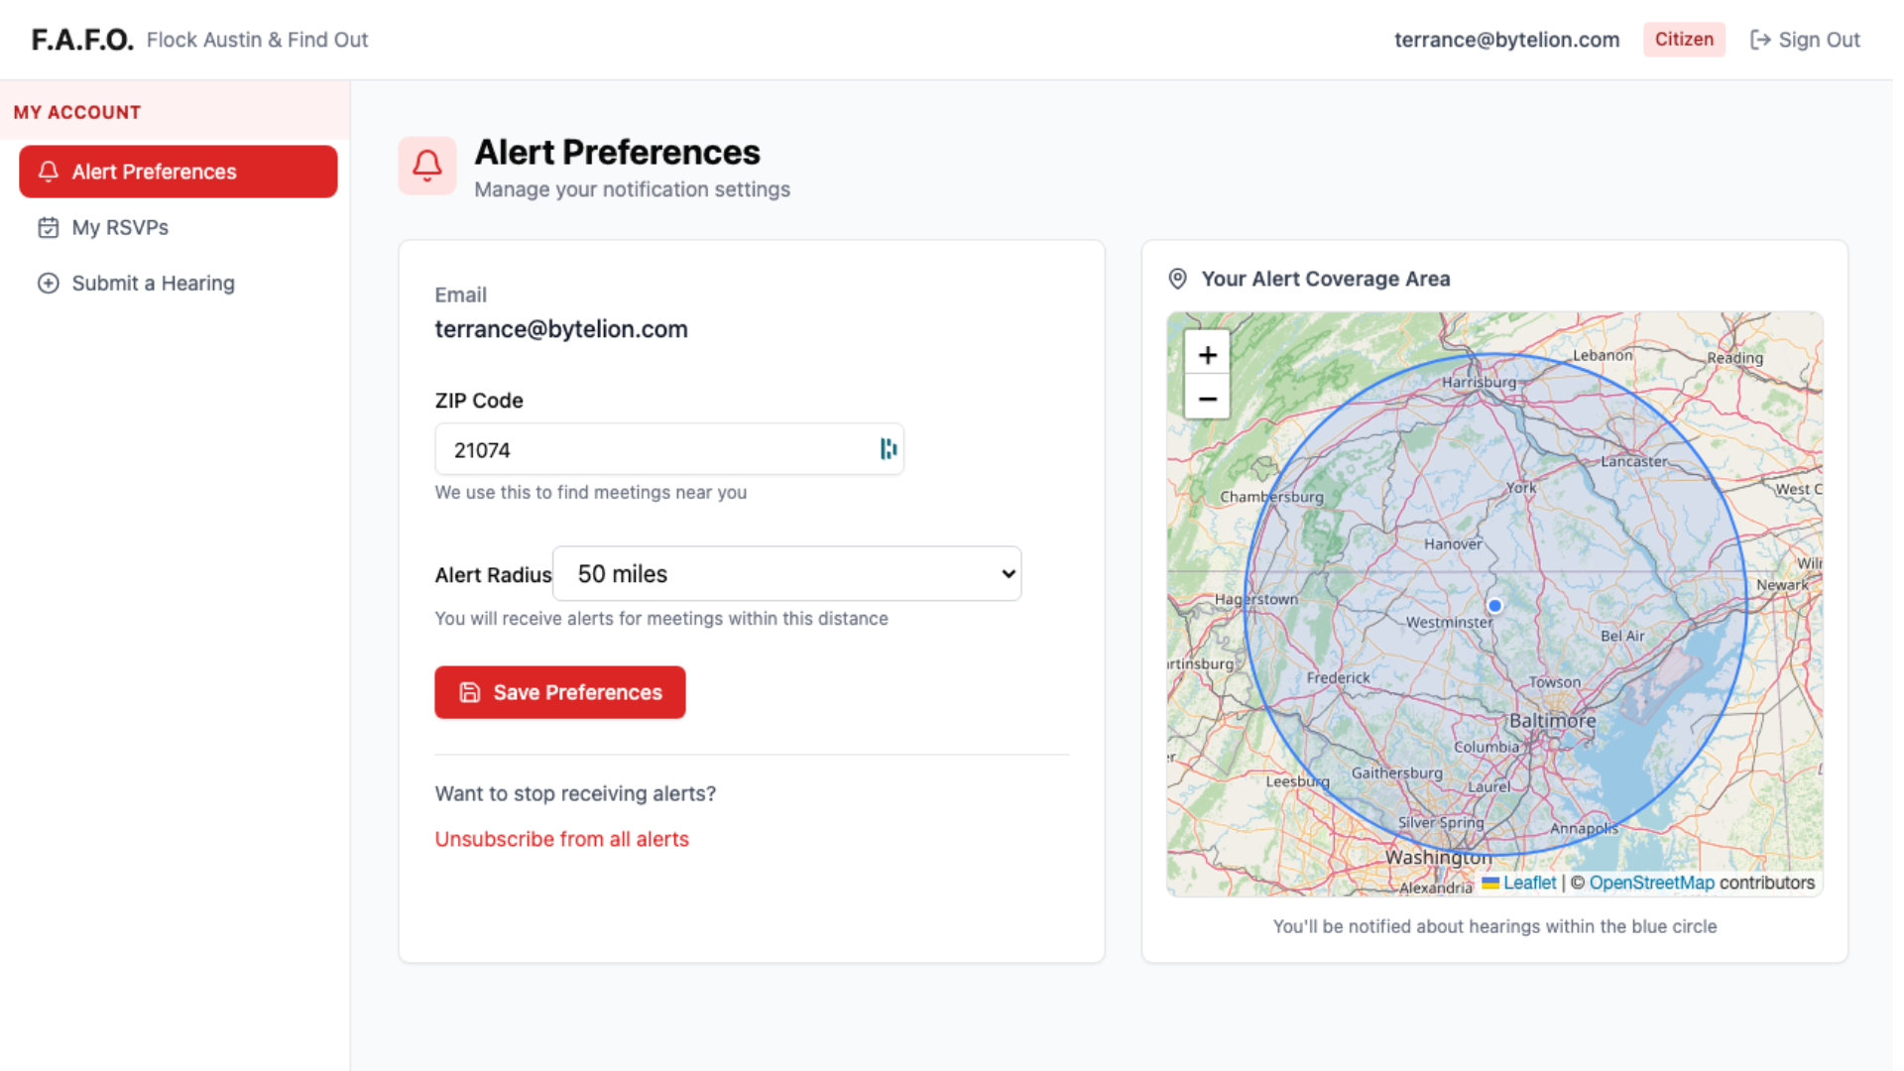Click the bell icon beside Alert Preferences heading

coord(426,166)
